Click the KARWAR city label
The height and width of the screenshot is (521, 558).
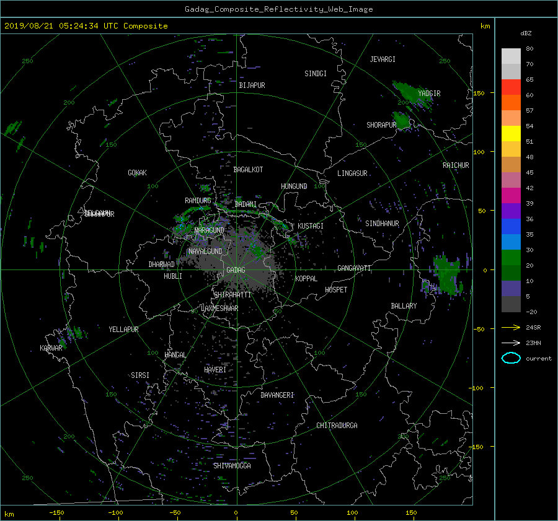click(x=51, y=348)
